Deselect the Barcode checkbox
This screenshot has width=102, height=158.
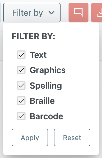pos(21,116)
